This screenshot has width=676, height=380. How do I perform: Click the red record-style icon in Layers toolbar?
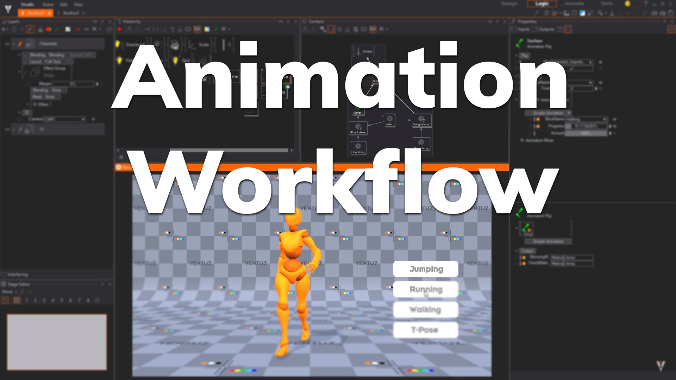[x=48, y=29]
